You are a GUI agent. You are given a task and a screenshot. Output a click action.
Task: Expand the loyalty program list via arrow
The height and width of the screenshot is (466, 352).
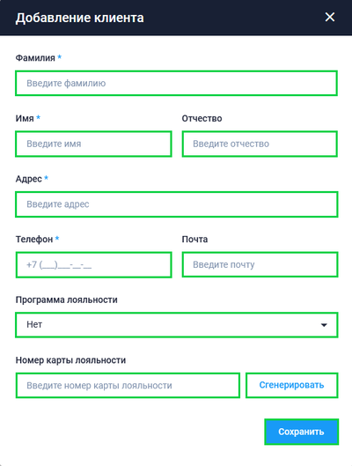click(324, 325)
